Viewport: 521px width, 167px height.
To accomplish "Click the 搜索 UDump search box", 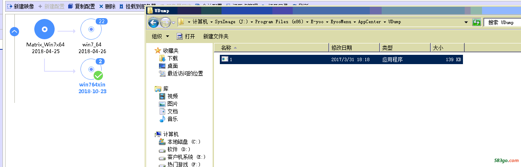I will pos(502,22).
